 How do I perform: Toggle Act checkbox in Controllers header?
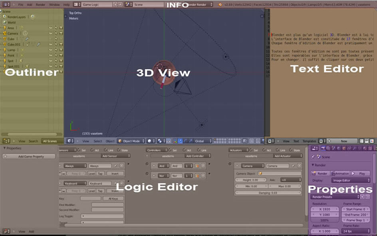coord(184,150)
